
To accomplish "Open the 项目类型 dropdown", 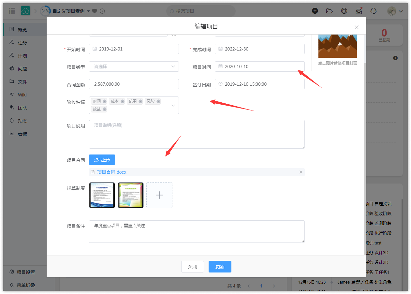I will pos(134,66).
